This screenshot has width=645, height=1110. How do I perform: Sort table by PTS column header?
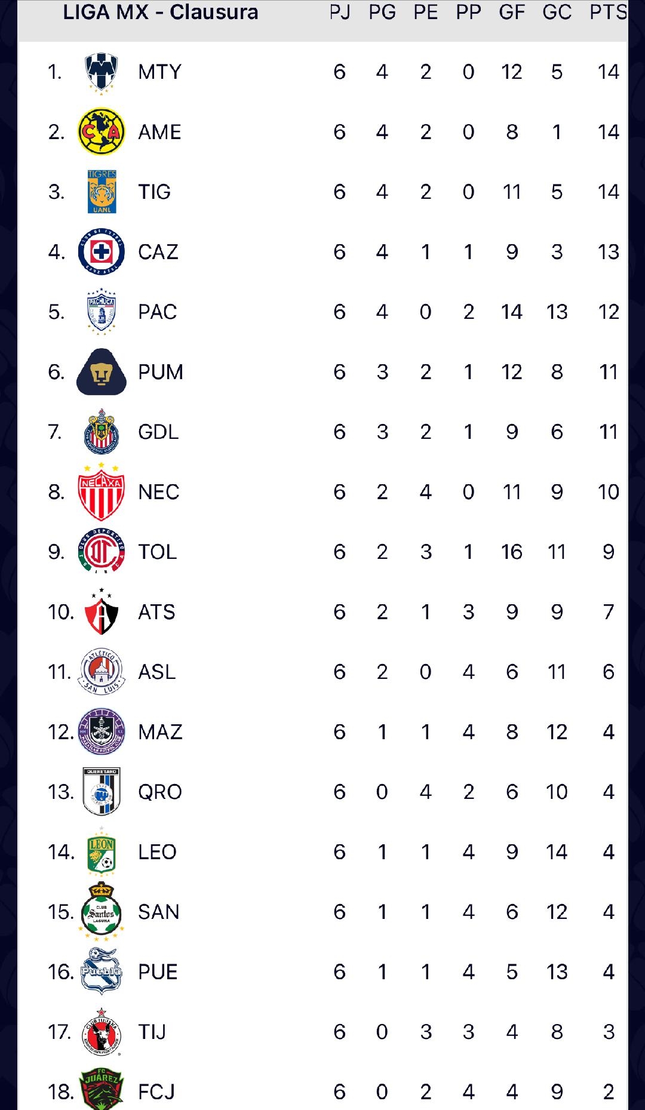tap(607, 12)
